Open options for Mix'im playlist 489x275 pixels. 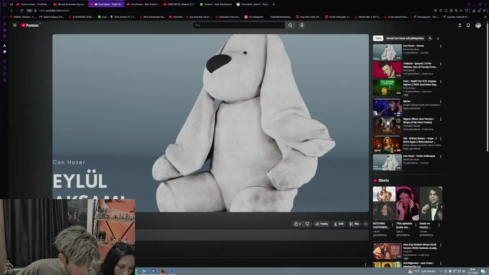[x=440, y=102]
